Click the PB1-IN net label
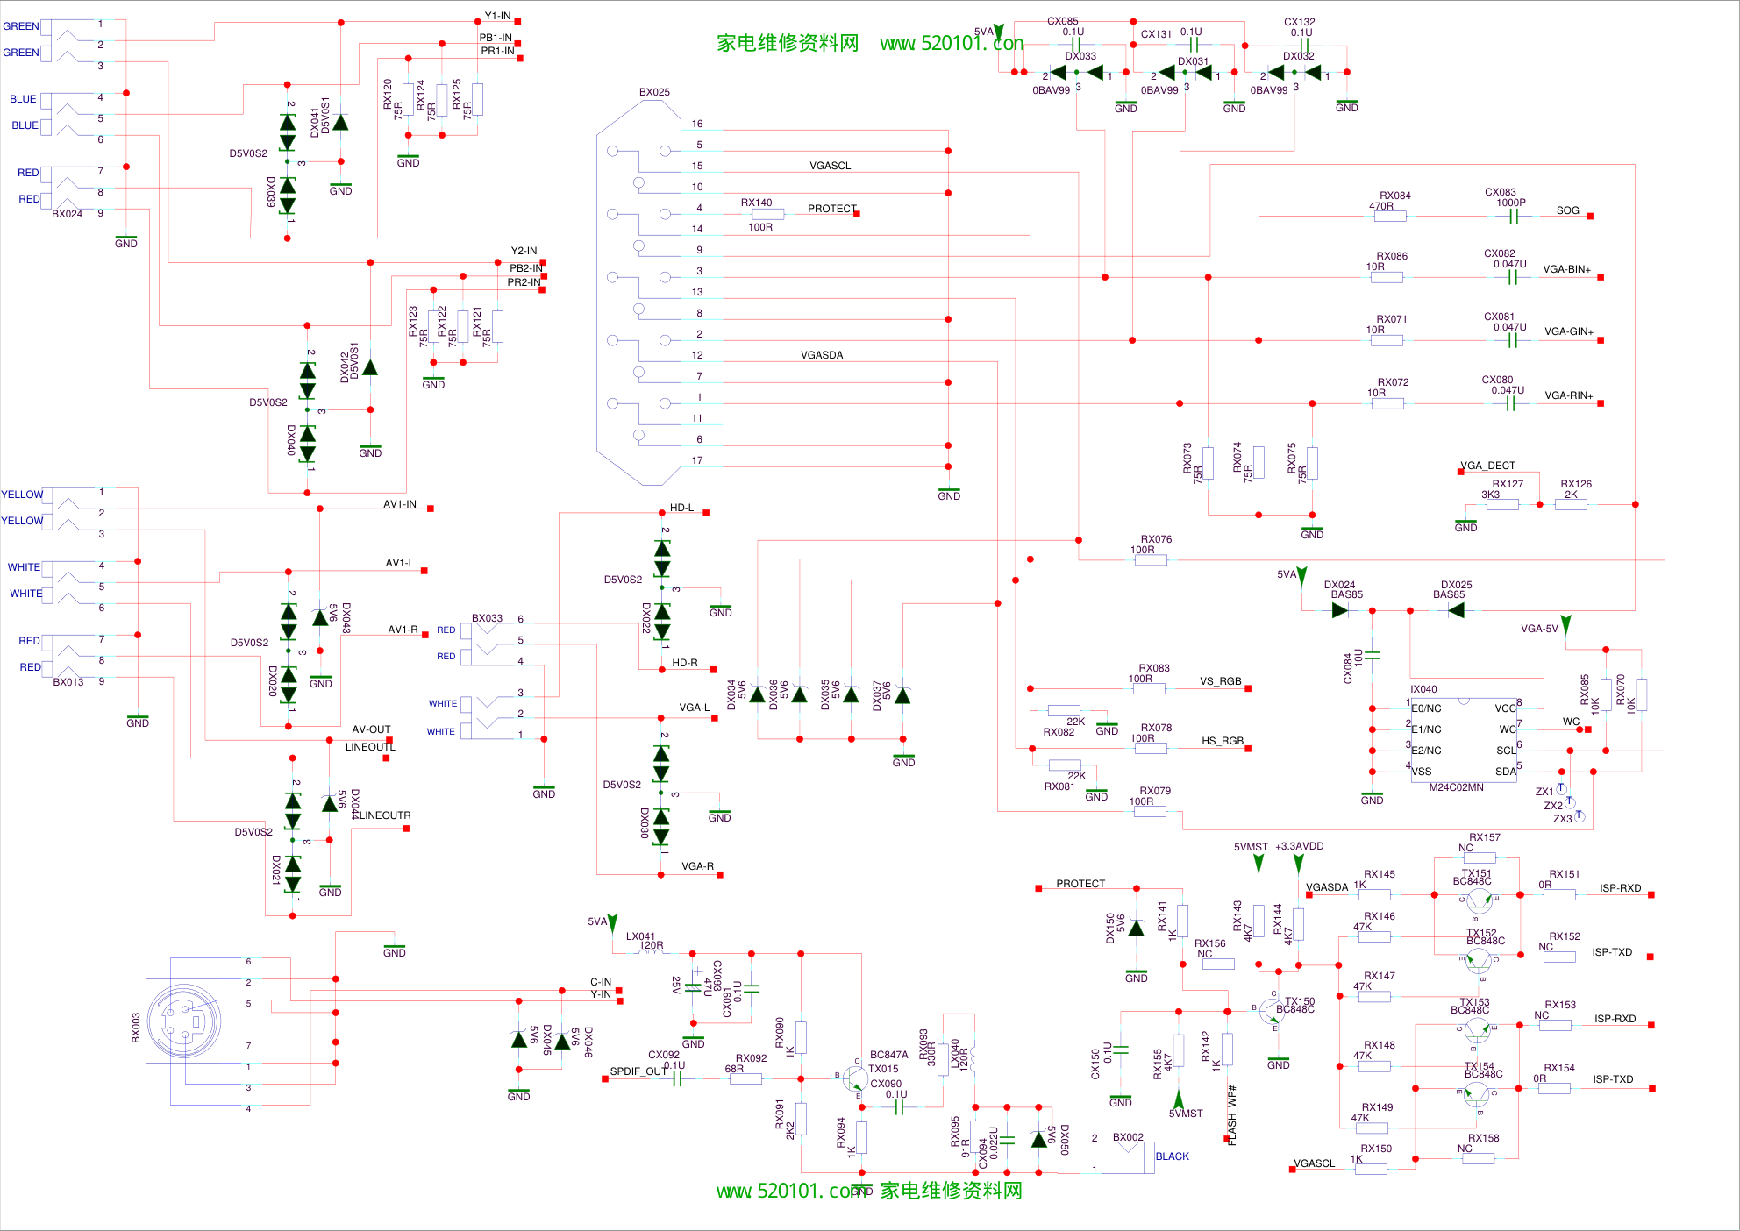 [496, 38]
